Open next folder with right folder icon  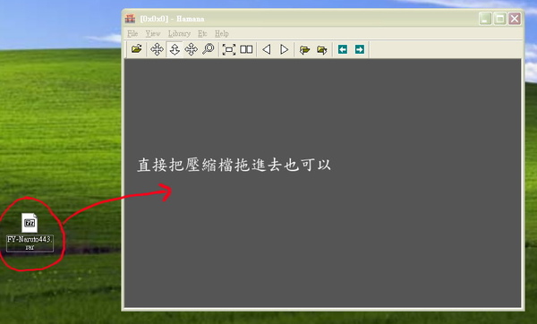coord(321,49)
